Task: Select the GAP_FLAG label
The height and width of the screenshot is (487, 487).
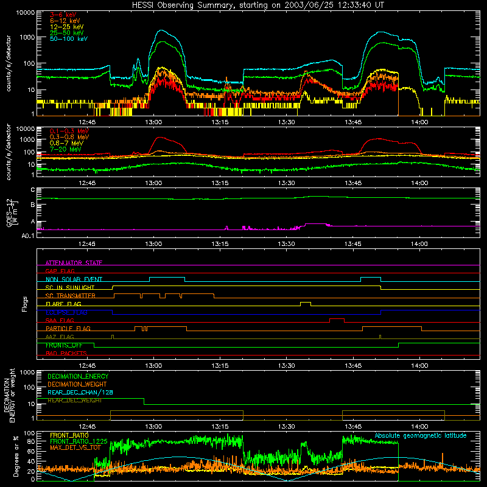Action: click(60, 271)
